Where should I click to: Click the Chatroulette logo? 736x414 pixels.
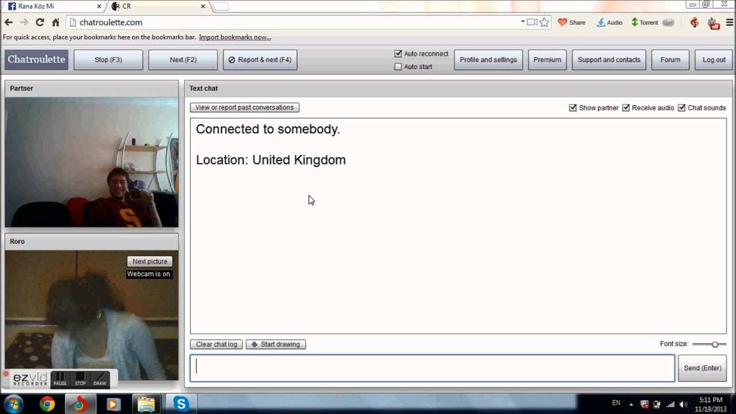(37, 60)
